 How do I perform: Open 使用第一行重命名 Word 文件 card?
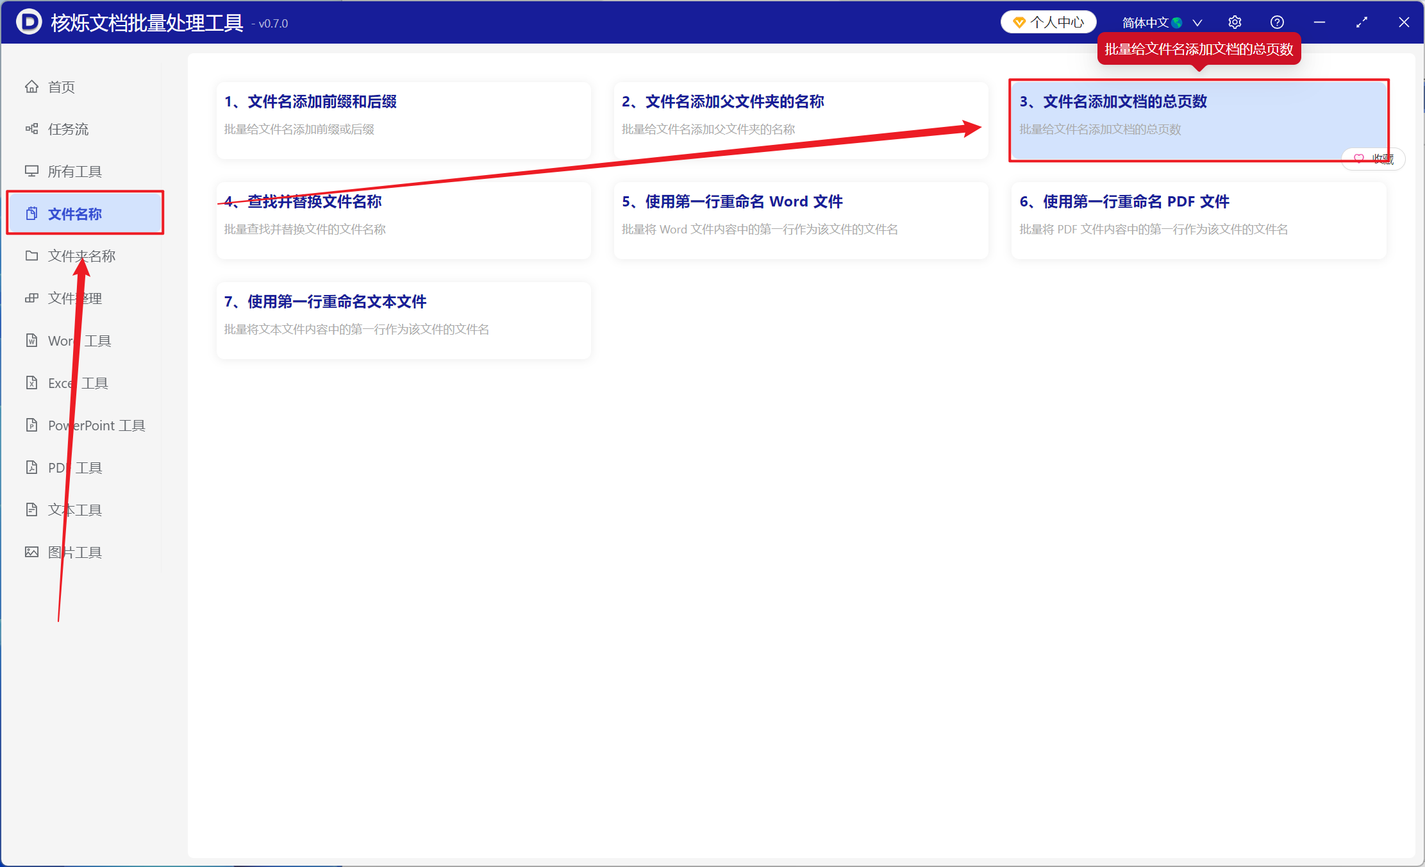coord(801,220)
